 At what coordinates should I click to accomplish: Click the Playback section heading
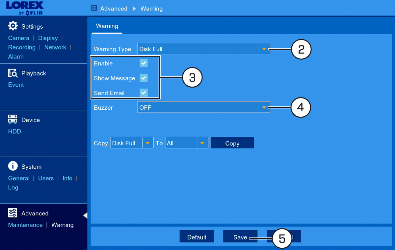click(x=34, y=73)
